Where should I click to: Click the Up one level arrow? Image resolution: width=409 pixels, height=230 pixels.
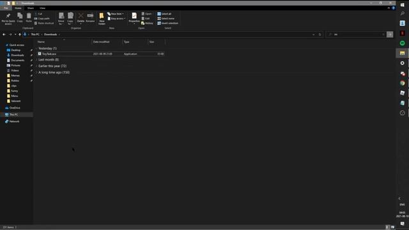(20, 34)
